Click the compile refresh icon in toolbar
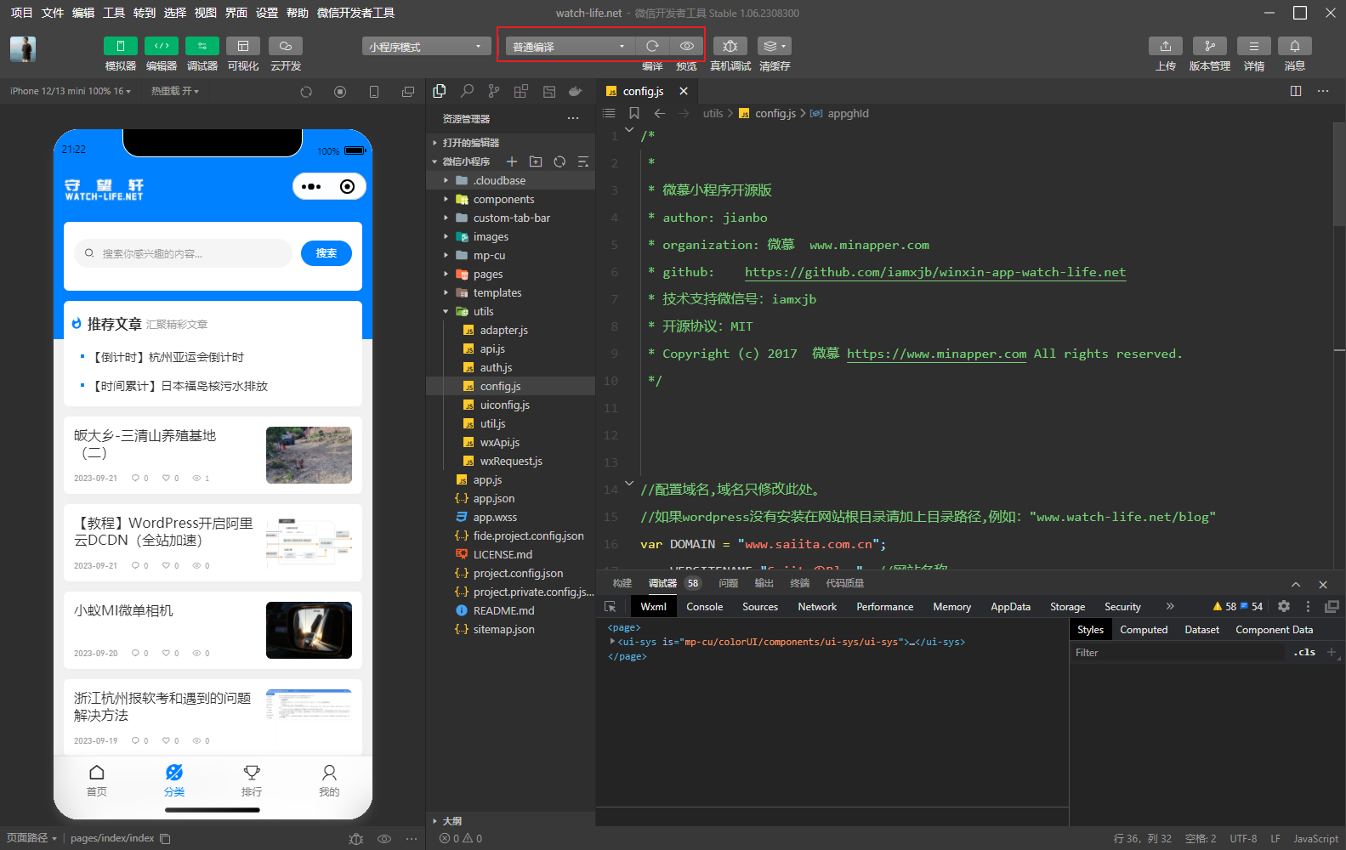This screenshot has width=1346, height=850. pyautogui.click(x=652, y=46)
